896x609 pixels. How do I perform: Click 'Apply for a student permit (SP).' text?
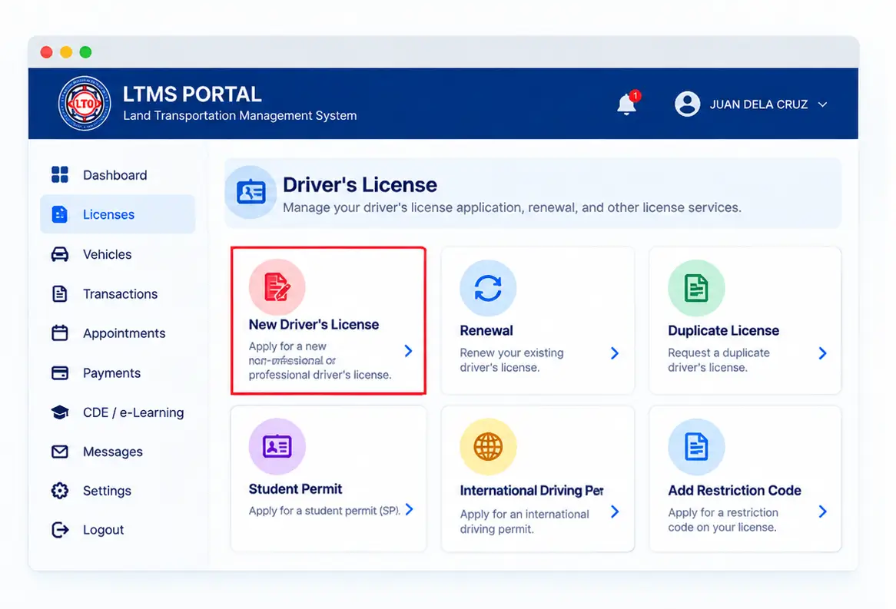[x=324, y=511]
